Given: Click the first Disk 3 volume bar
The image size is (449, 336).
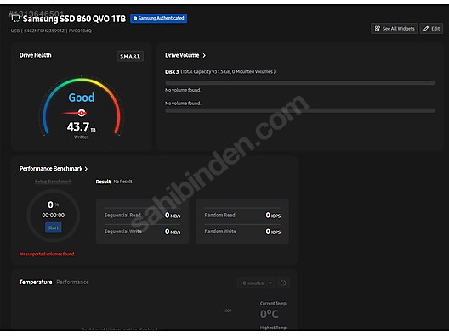Looking at the screenshot, I should tap(300, 83).
